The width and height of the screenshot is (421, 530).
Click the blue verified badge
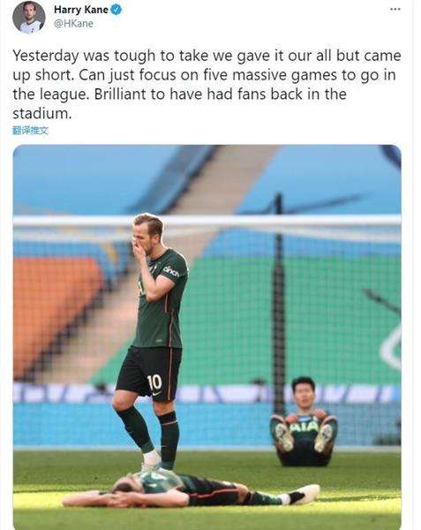coord(117,10)
